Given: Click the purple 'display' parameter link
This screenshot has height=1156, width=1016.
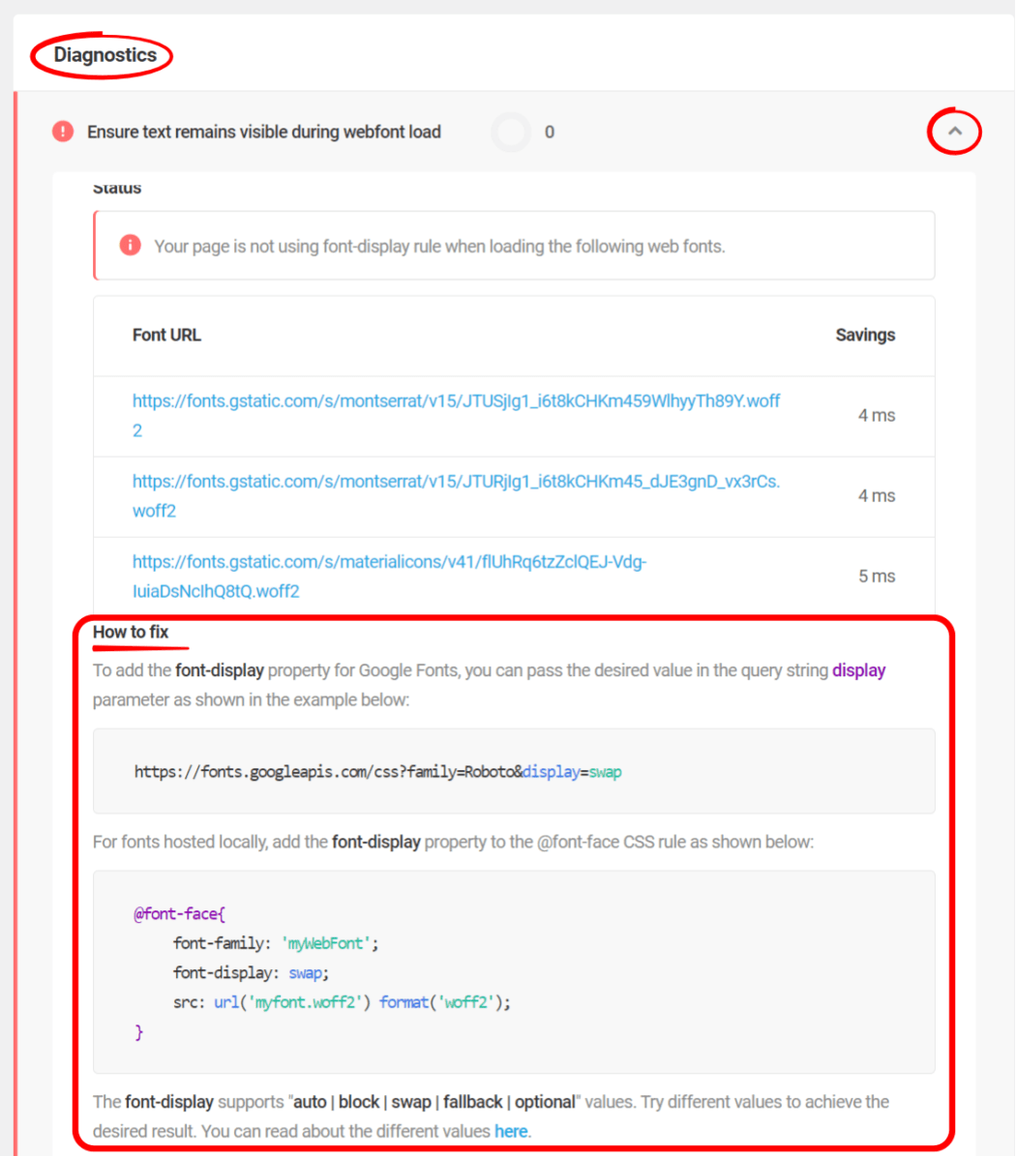Looking at the screenshot, I should coord(858,670).
